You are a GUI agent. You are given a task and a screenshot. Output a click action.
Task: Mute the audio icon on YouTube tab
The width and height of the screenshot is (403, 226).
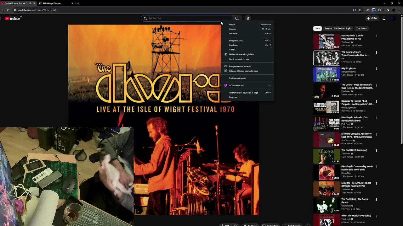pyautogui.click(x=30, y=3)
